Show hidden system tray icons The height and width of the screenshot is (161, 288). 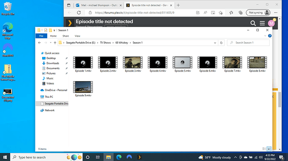[x=235, y=157]
